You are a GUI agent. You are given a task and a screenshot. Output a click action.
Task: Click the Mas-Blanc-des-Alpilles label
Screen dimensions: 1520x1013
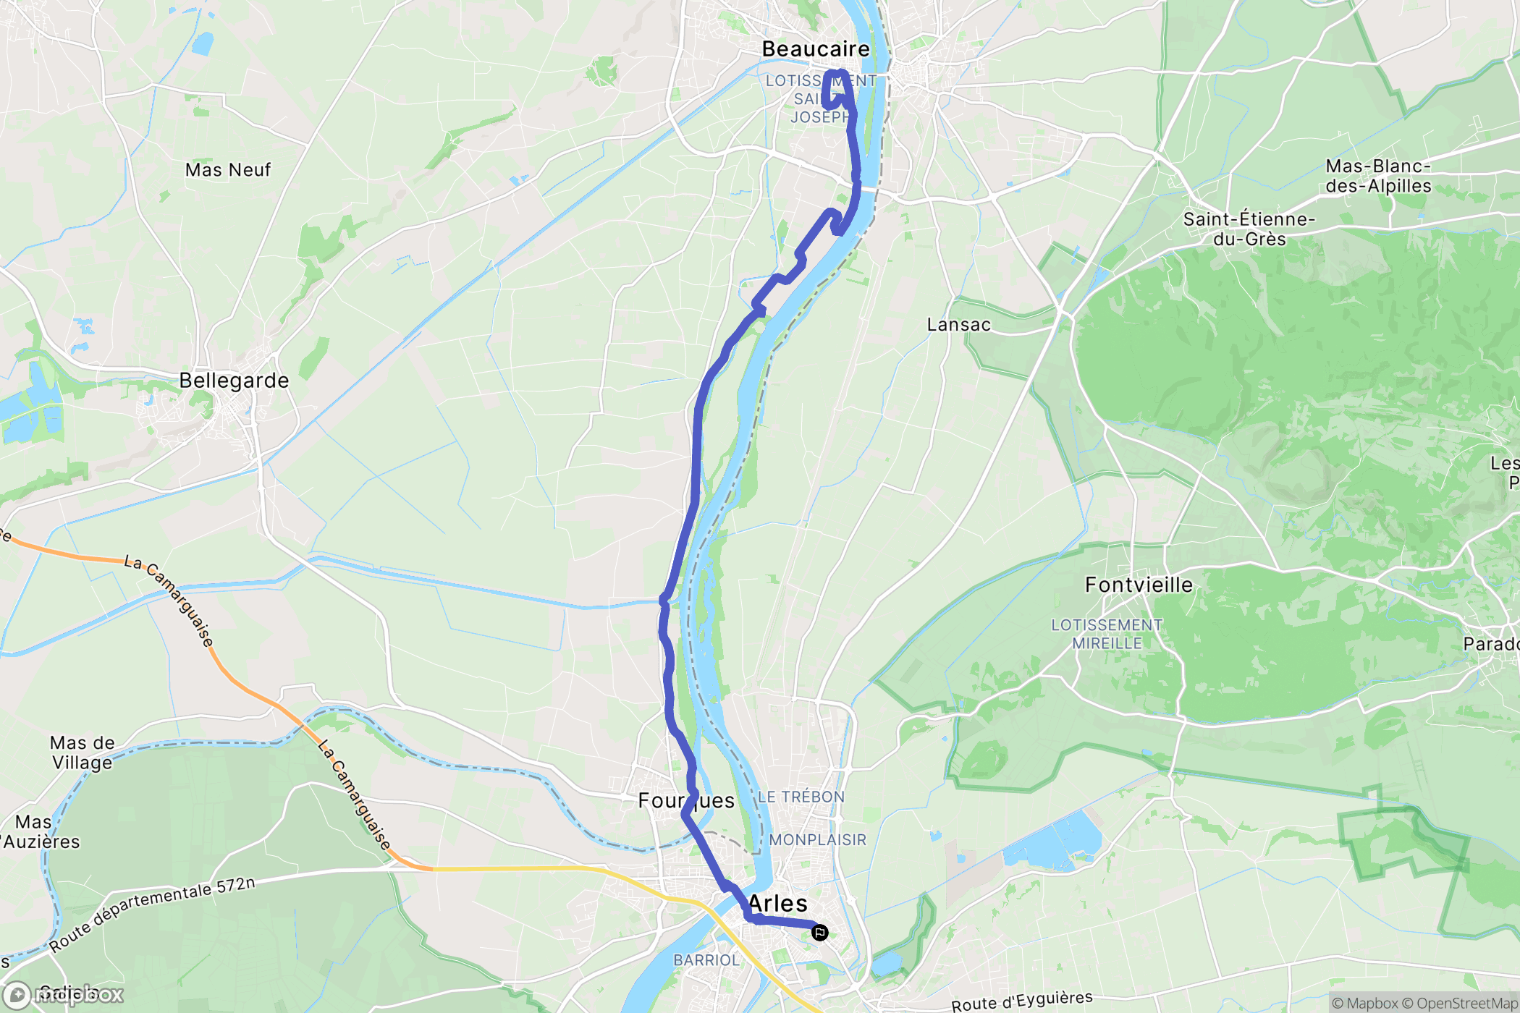(1378, 176)
